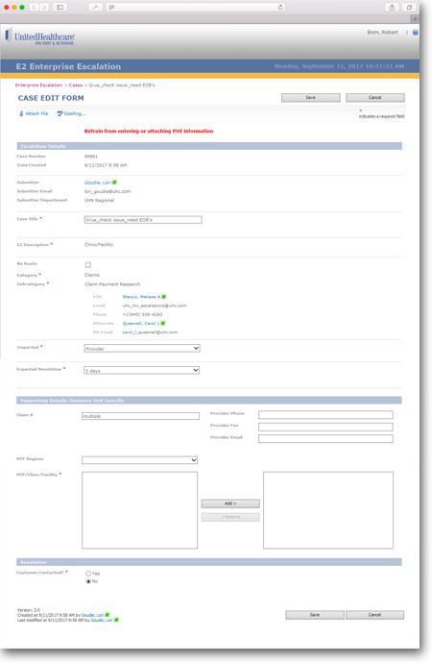
Task: Select No for Customer Contacted
Action: [x=88, y=582]
